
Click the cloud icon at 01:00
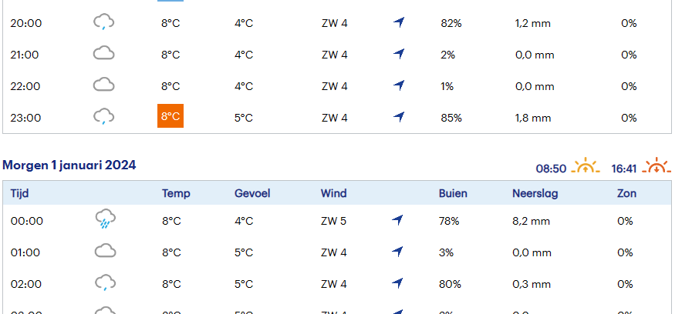pos(106,251)
